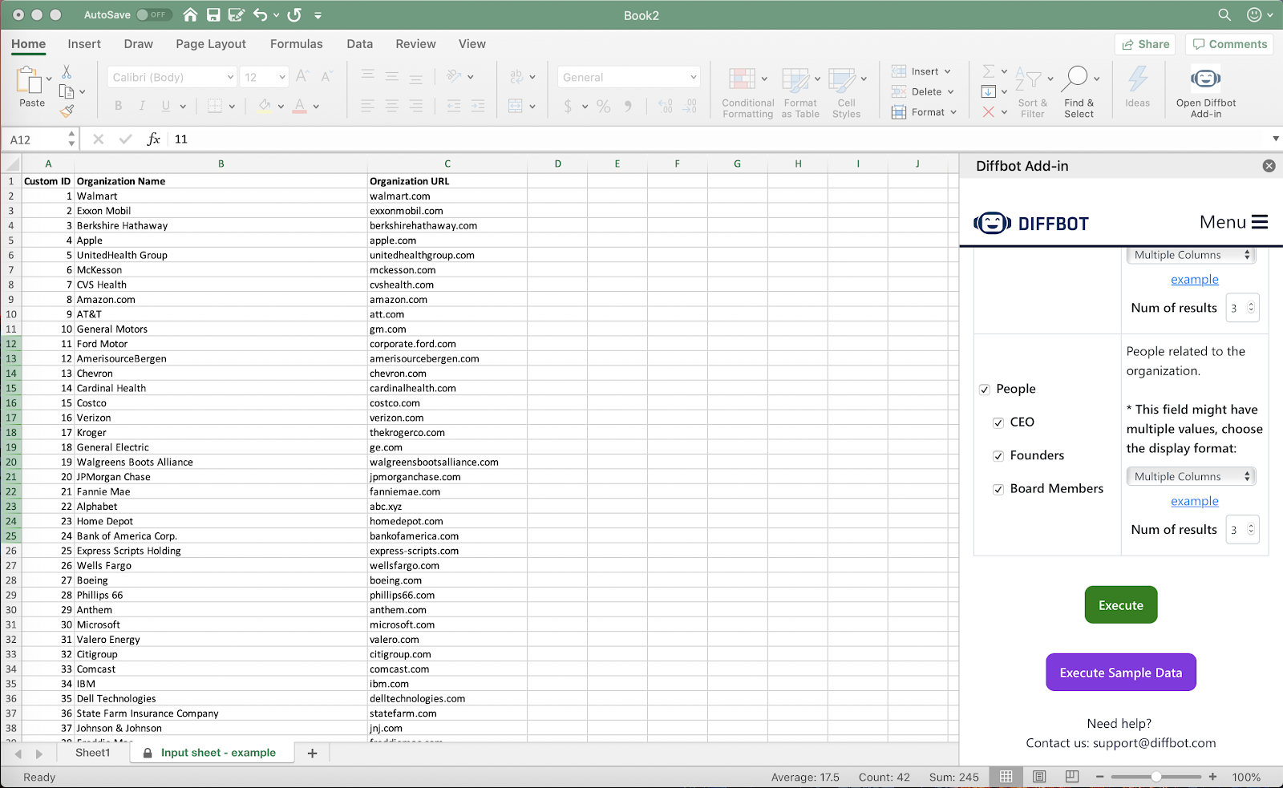Select column C header
Viewport: 1283px width, 788px height.
447,164
